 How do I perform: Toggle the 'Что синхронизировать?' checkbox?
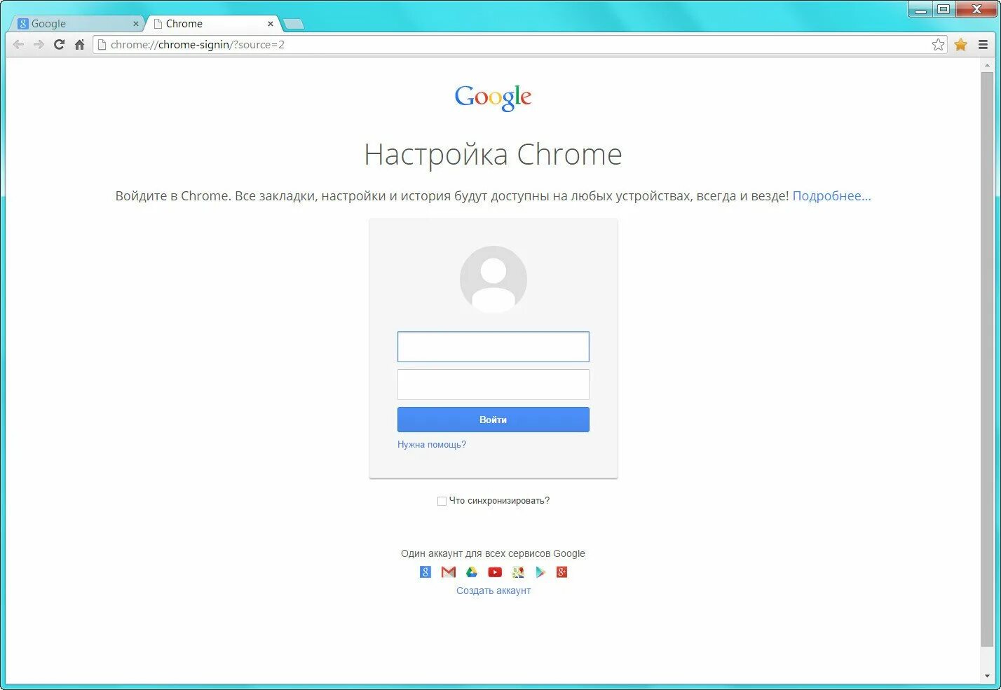pyautogui.click(x=442, y=501)
